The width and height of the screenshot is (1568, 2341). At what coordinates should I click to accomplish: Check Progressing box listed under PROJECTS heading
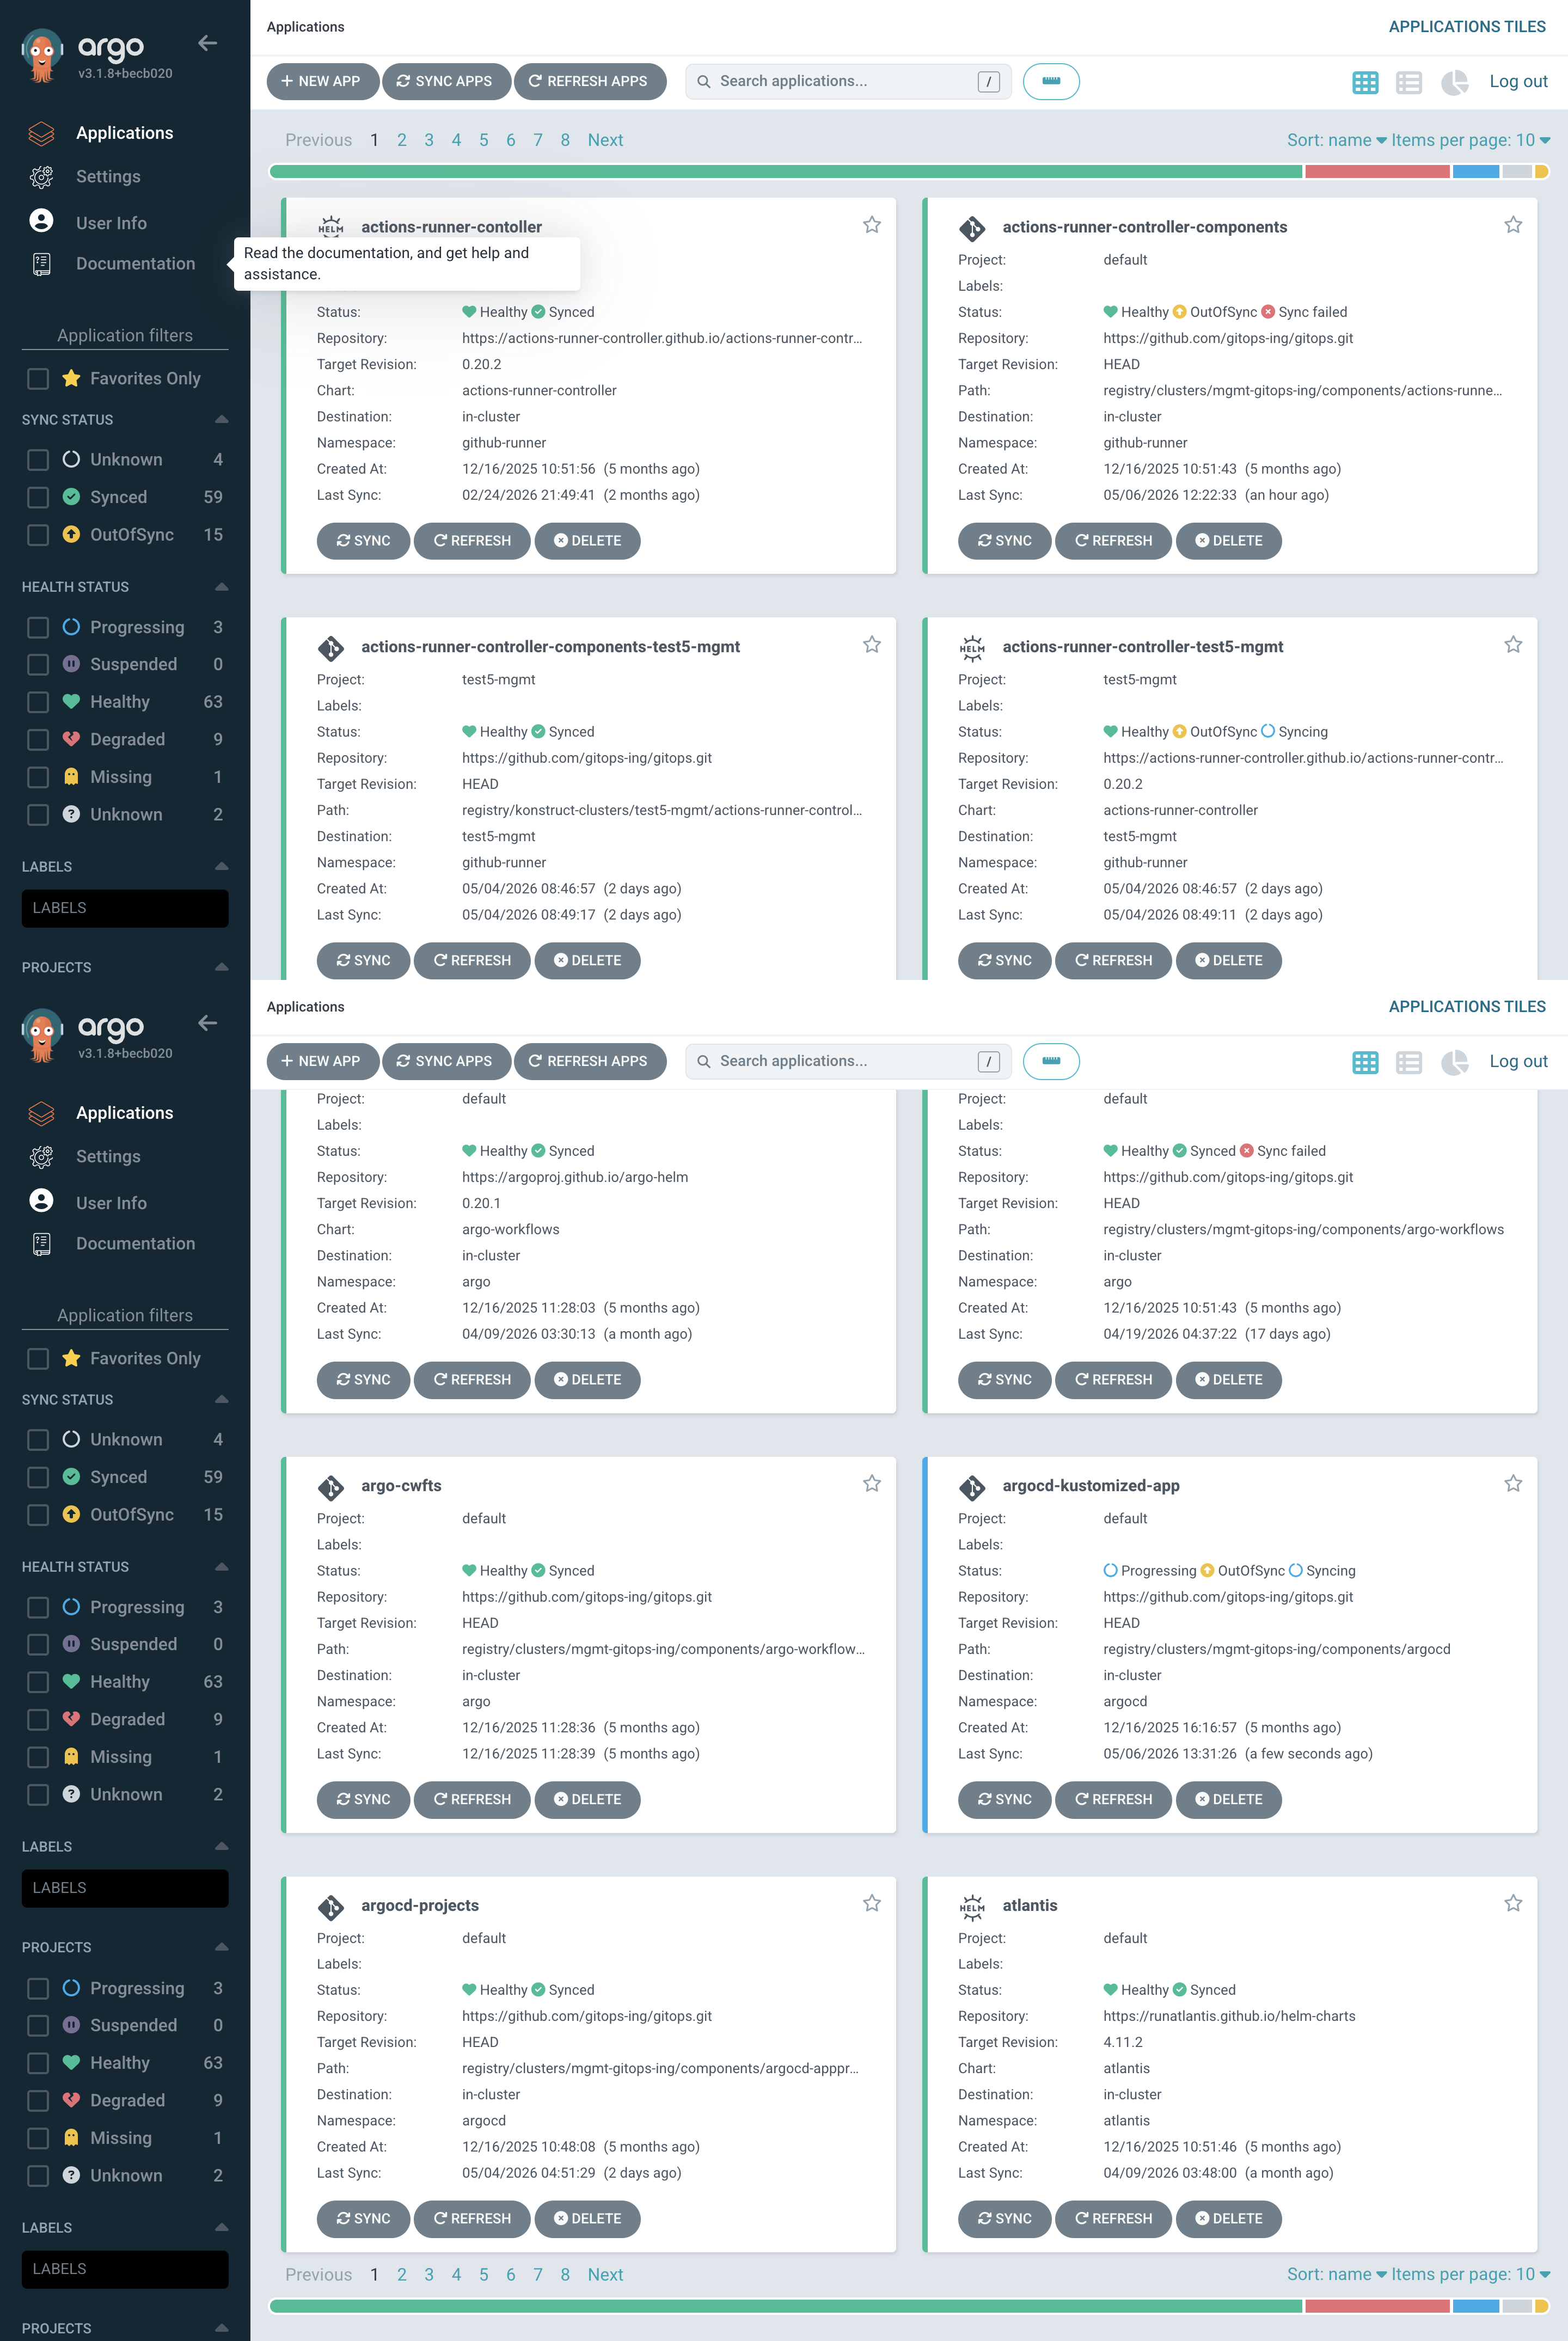click(x=38, y=1988)
